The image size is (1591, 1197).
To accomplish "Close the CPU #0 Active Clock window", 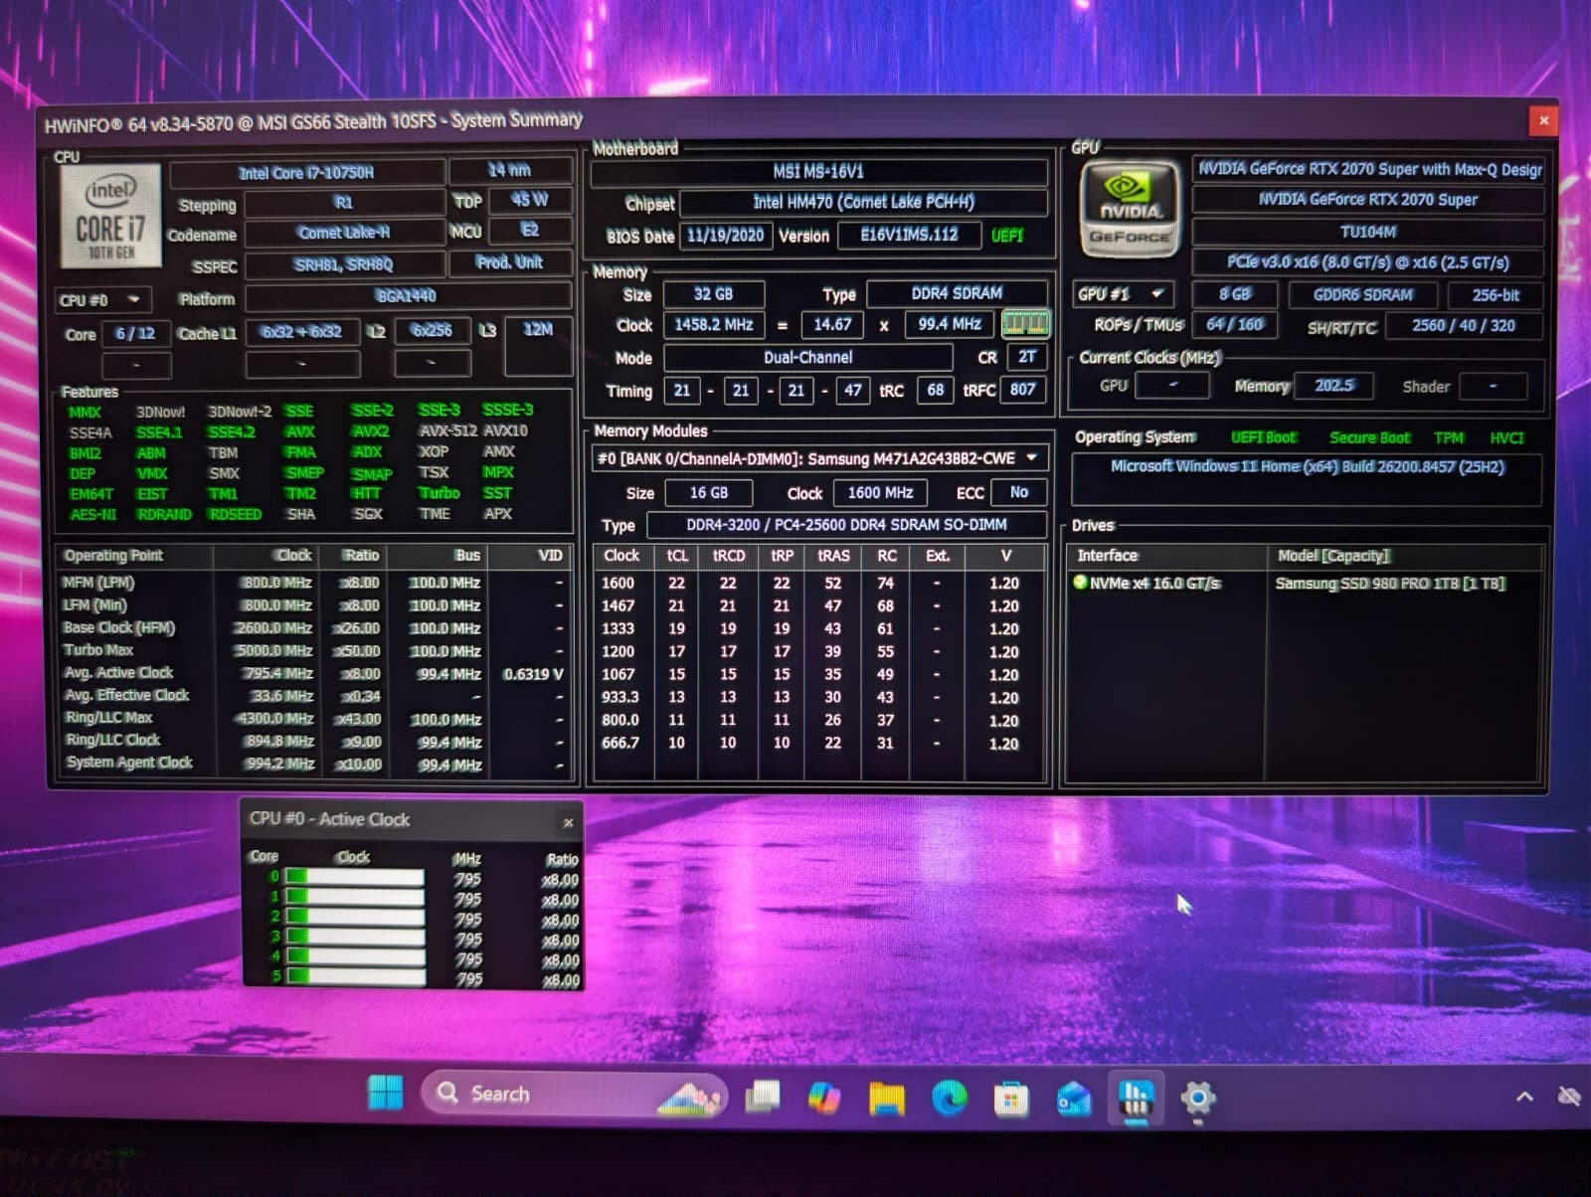I will (568, 822).
